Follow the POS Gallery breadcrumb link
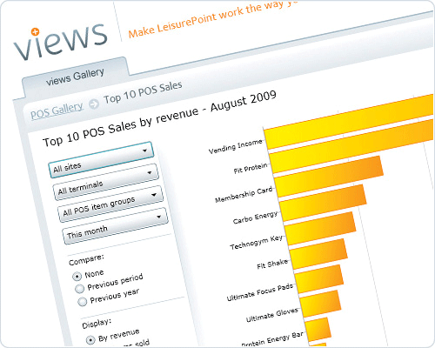This screenshot has height=348, width=435. tap(57, 110)
